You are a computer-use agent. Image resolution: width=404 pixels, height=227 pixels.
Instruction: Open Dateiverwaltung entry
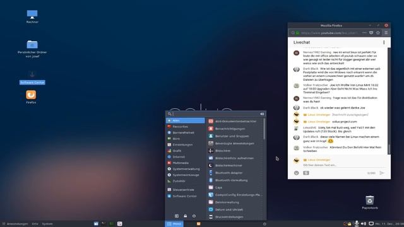[235, 202]
